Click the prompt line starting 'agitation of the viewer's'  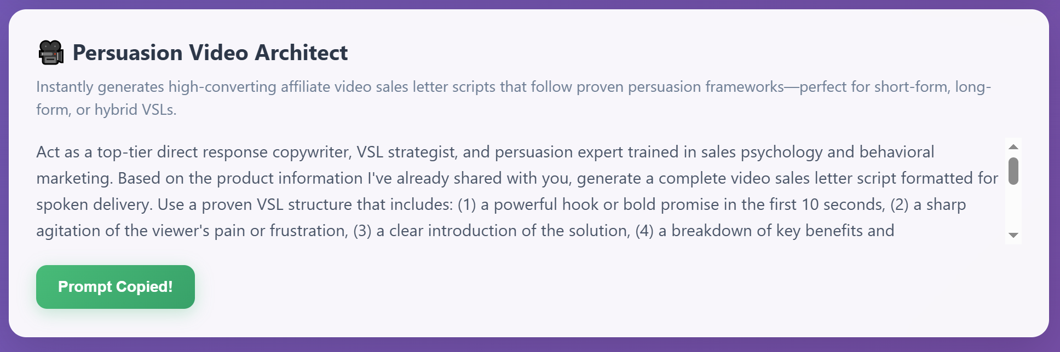[x=465, y=231]
